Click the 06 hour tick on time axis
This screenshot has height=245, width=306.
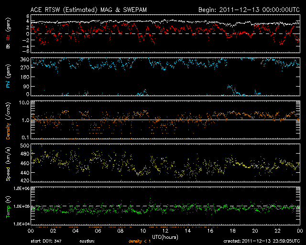(98, 231)
